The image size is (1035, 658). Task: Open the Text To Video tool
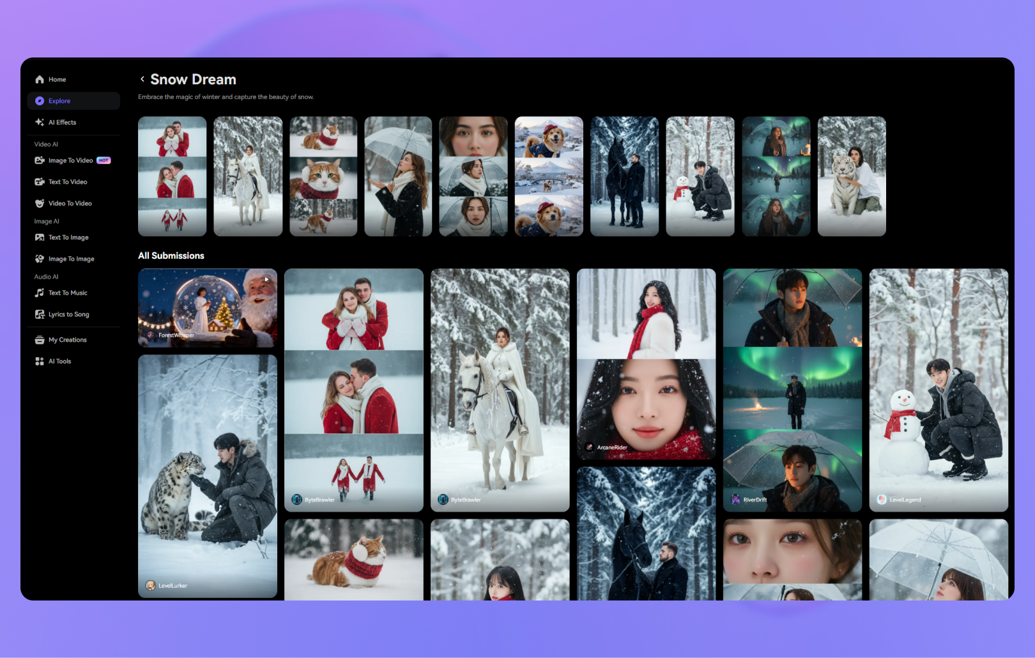tap(66, 181)
